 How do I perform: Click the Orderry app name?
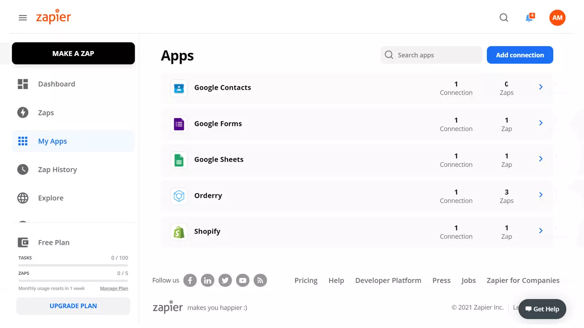click(x=208, y=195)
